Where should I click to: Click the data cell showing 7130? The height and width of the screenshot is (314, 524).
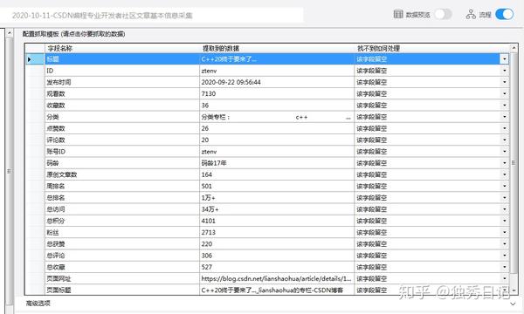[277, 94]
